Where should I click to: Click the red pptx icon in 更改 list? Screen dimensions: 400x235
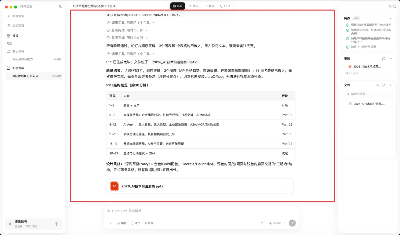(349, 67)
